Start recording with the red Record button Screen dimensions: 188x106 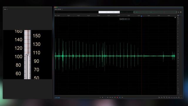[117, 97]
